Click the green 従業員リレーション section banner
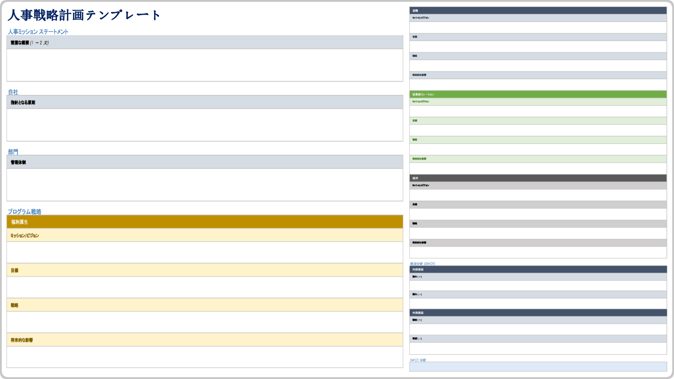Viewport: 674px width, 379px height. pos(538,94)
